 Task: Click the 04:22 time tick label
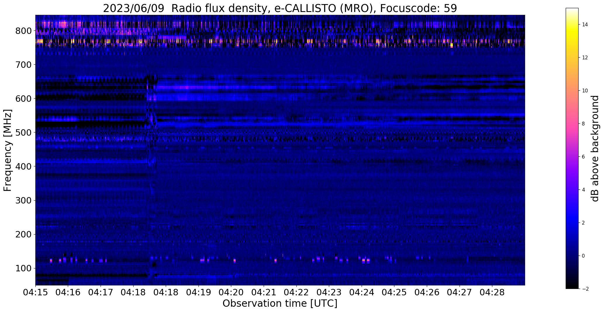(296, 292)
